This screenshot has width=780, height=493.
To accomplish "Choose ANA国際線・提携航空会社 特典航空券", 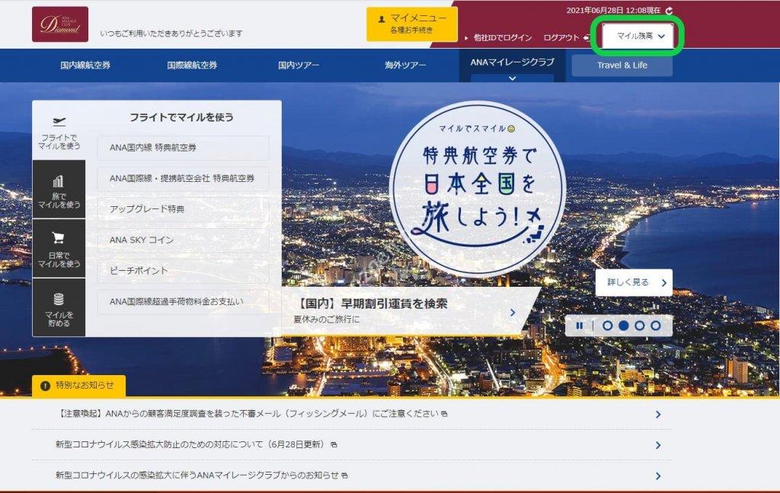I will (x=183, y=179).
